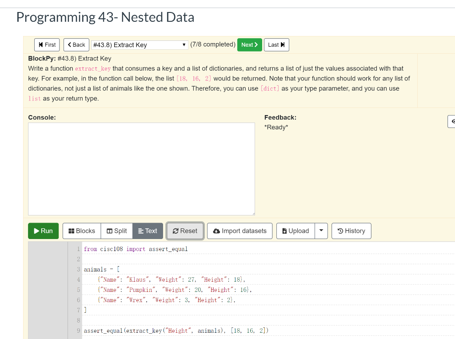Viewport: 455px width, 339px height.
Task: Run the code with the green Run button
Action: pos(43,231)
